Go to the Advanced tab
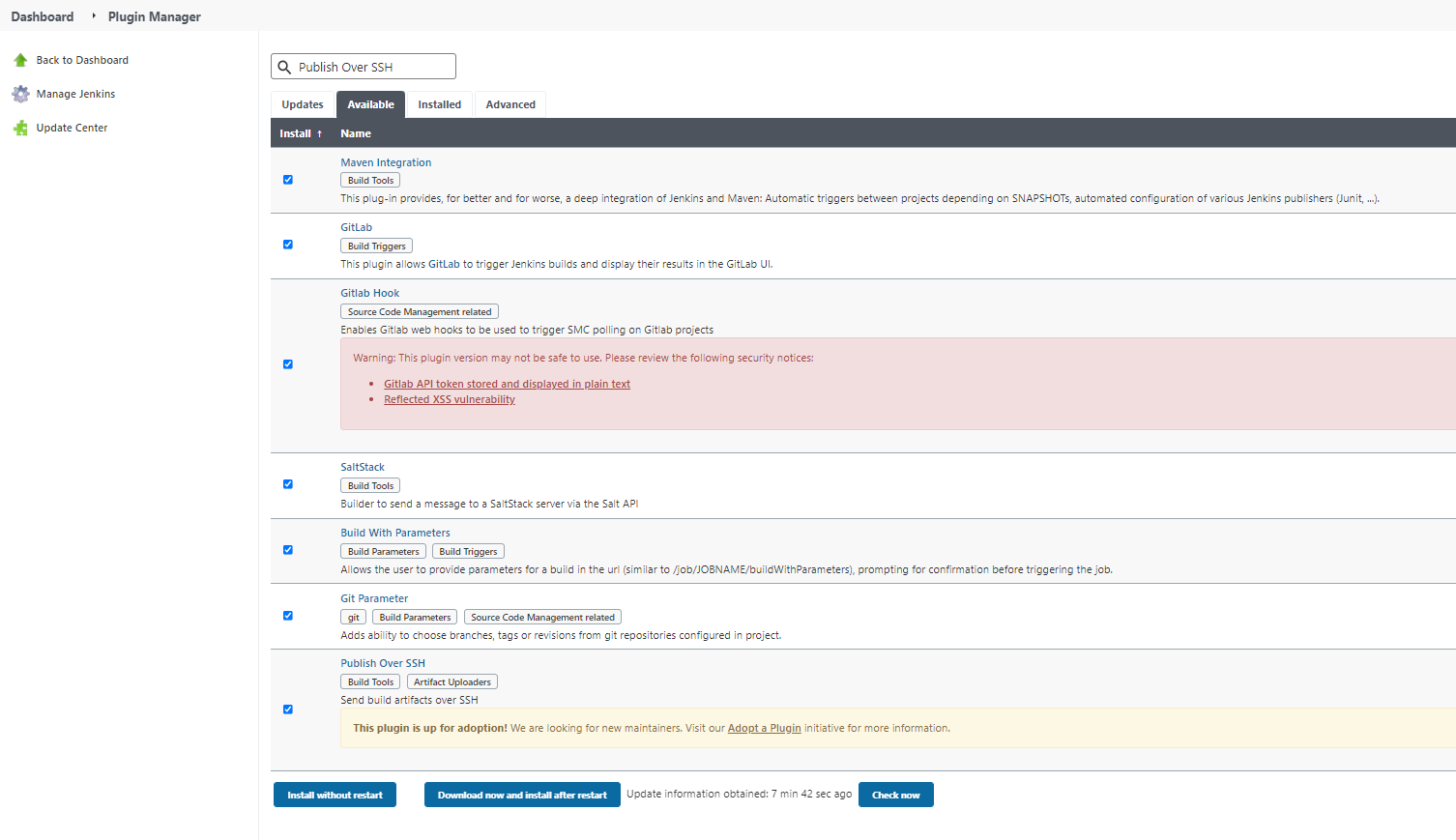 [510, 104]
